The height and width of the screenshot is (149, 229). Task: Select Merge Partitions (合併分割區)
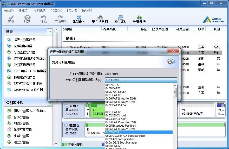(21, 117)
